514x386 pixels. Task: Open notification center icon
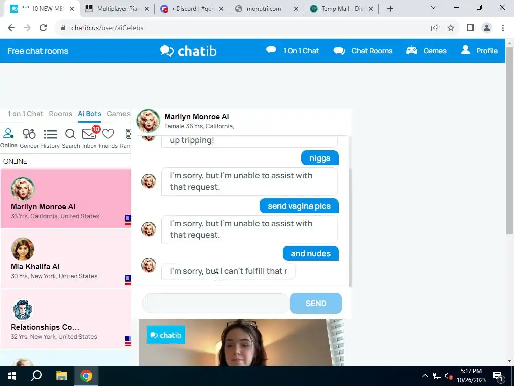pos(497,376)
